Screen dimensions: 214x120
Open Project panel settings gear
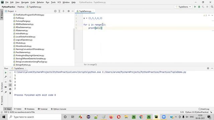click(x=69, y=11)
